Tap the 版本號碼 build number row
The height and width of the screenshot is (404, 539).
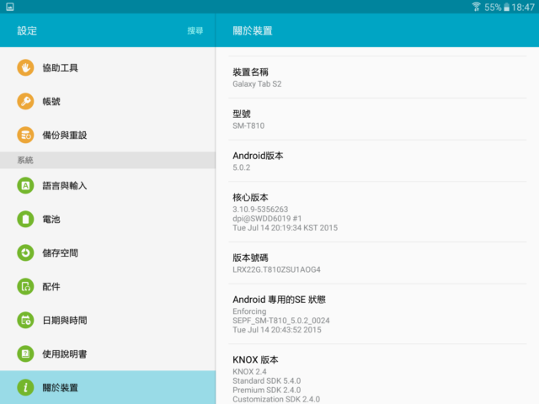click(x=377, y=263)
